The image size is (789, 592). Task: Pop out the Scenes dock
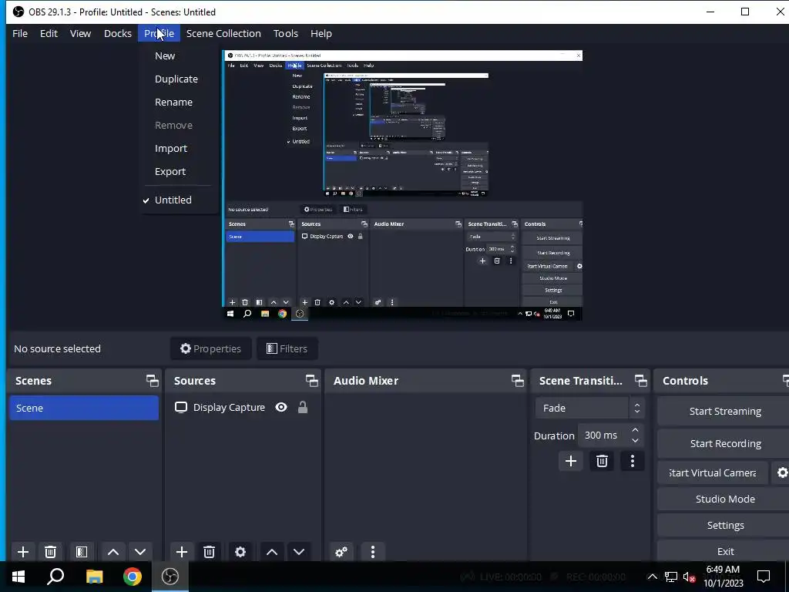point(152,381)
